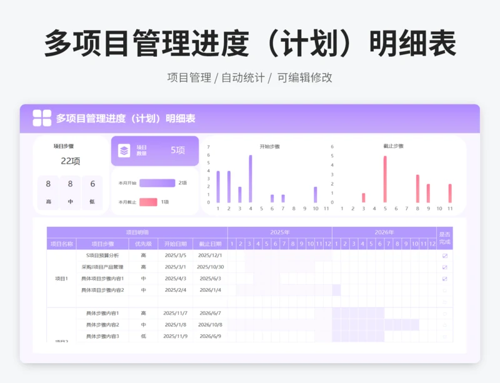Image resolution: width=500 pixels, height=383 pixels.
Task: Click the 低 priority count tile showing 6
Action: [92, 192]
